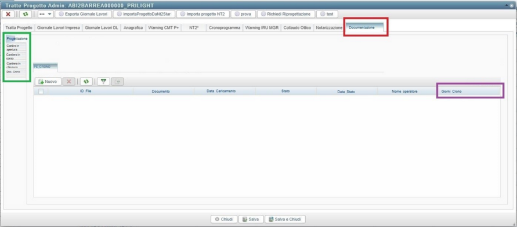Click Giorni Crono column header
The image size is (517, 227).
click(x=469, y=91)
